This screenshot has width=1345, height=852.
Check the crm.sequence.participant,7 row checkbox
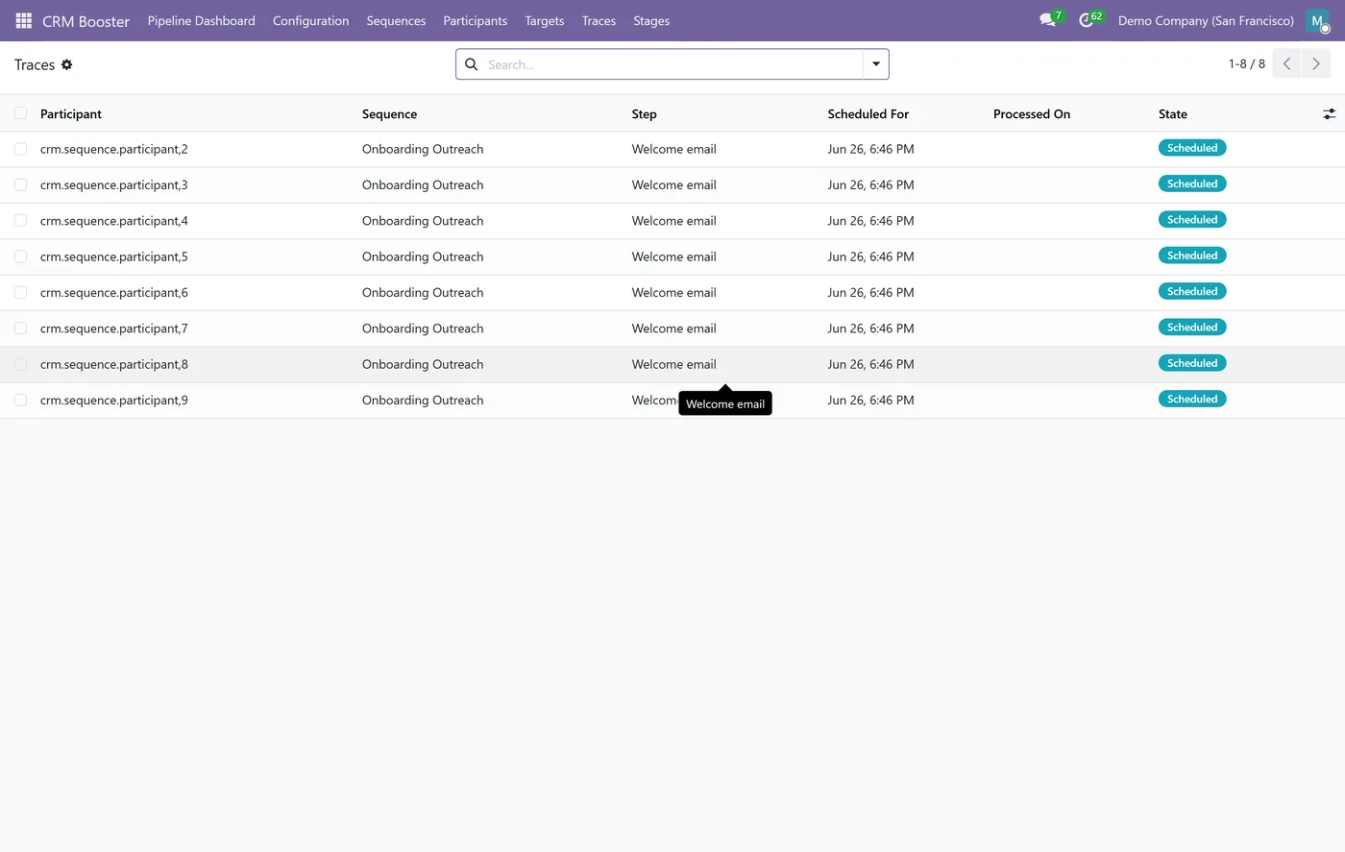click(20, 329)
